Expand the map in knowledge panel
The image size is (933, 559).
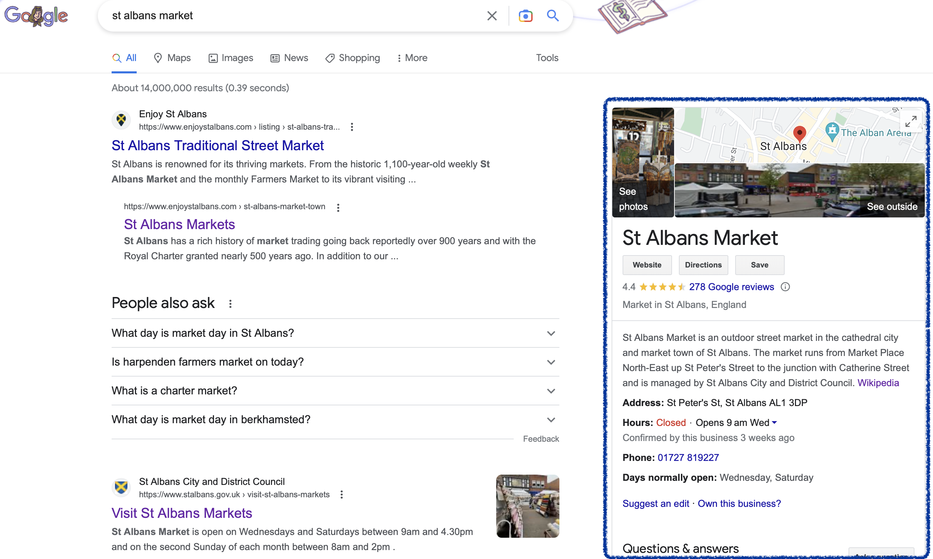click(911, 122)
